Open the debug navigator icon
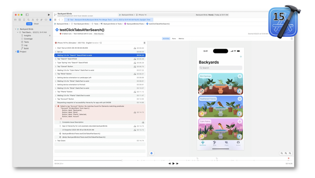This screenshot has width=315, height=178. tap(42, 20)
